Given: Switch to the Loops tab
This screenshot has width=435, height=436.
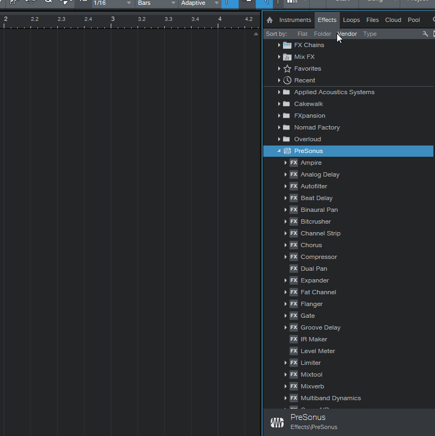Looking at the screenshot, I should (x=352, y=20).
